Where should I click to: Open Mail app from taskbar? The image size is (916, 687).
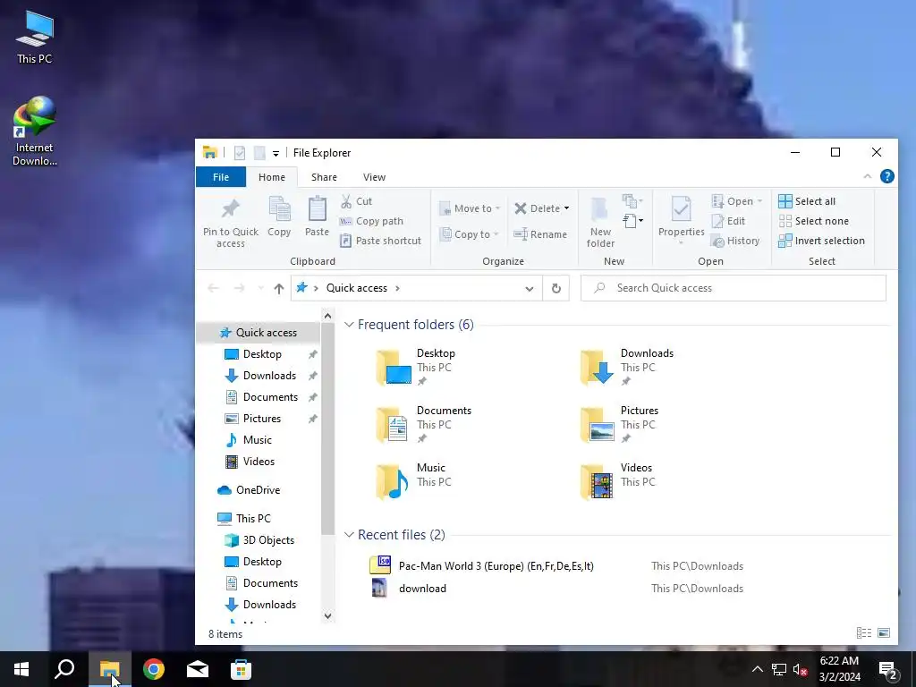pyautogui.click(x=198, y=669)
